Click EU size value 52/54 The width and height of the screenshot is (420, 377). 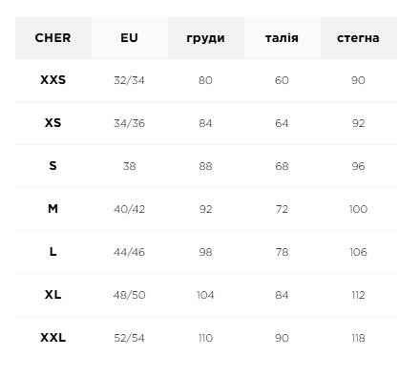(129, 338)
